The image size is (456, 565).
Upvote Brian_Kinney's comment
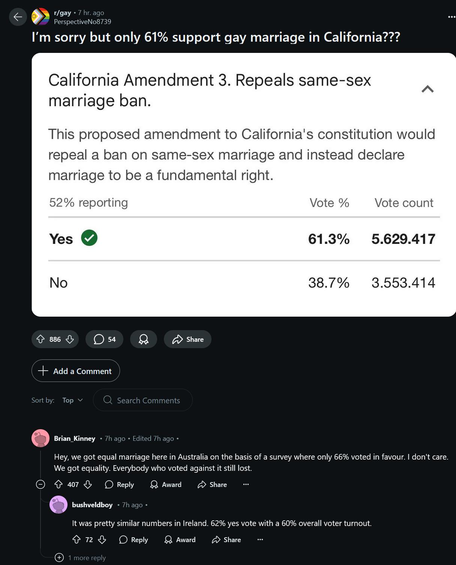(x=58, y=485)
